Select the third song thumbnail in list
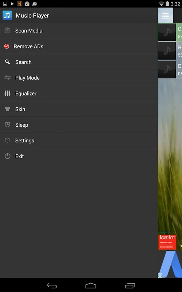The image size is (182, 292). (x=167, y=69)
